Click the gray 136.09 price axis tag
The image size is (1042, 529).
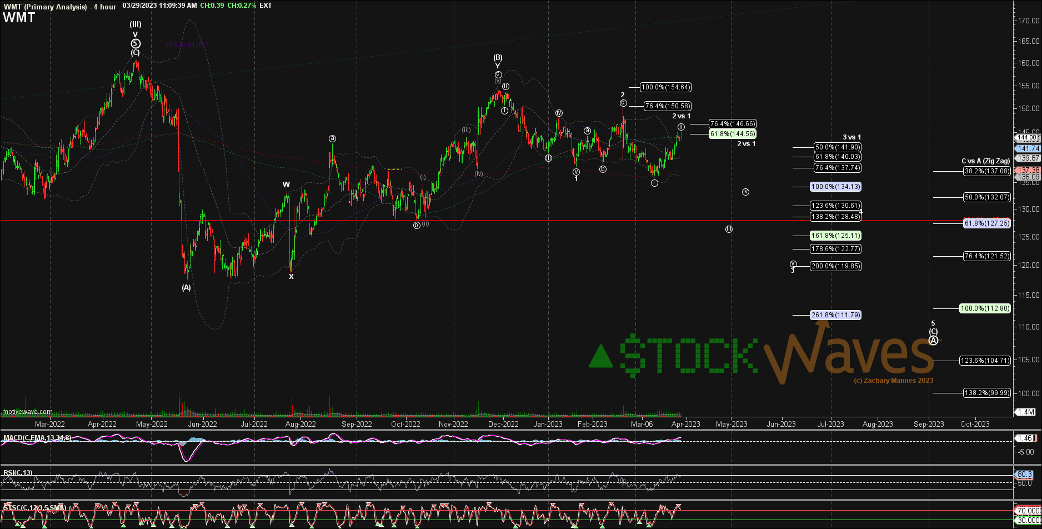[x=1027, y=177]
